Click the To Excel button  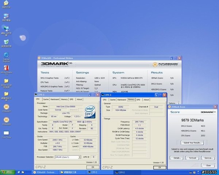pyautogui.click(x=192, y=158)
